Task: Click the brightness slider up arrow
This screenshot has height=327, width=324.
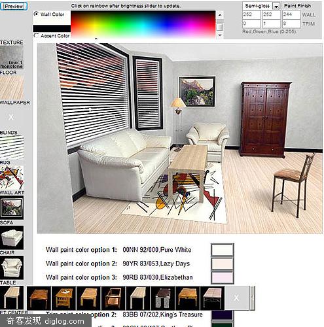Action: (x=220, y=15)
